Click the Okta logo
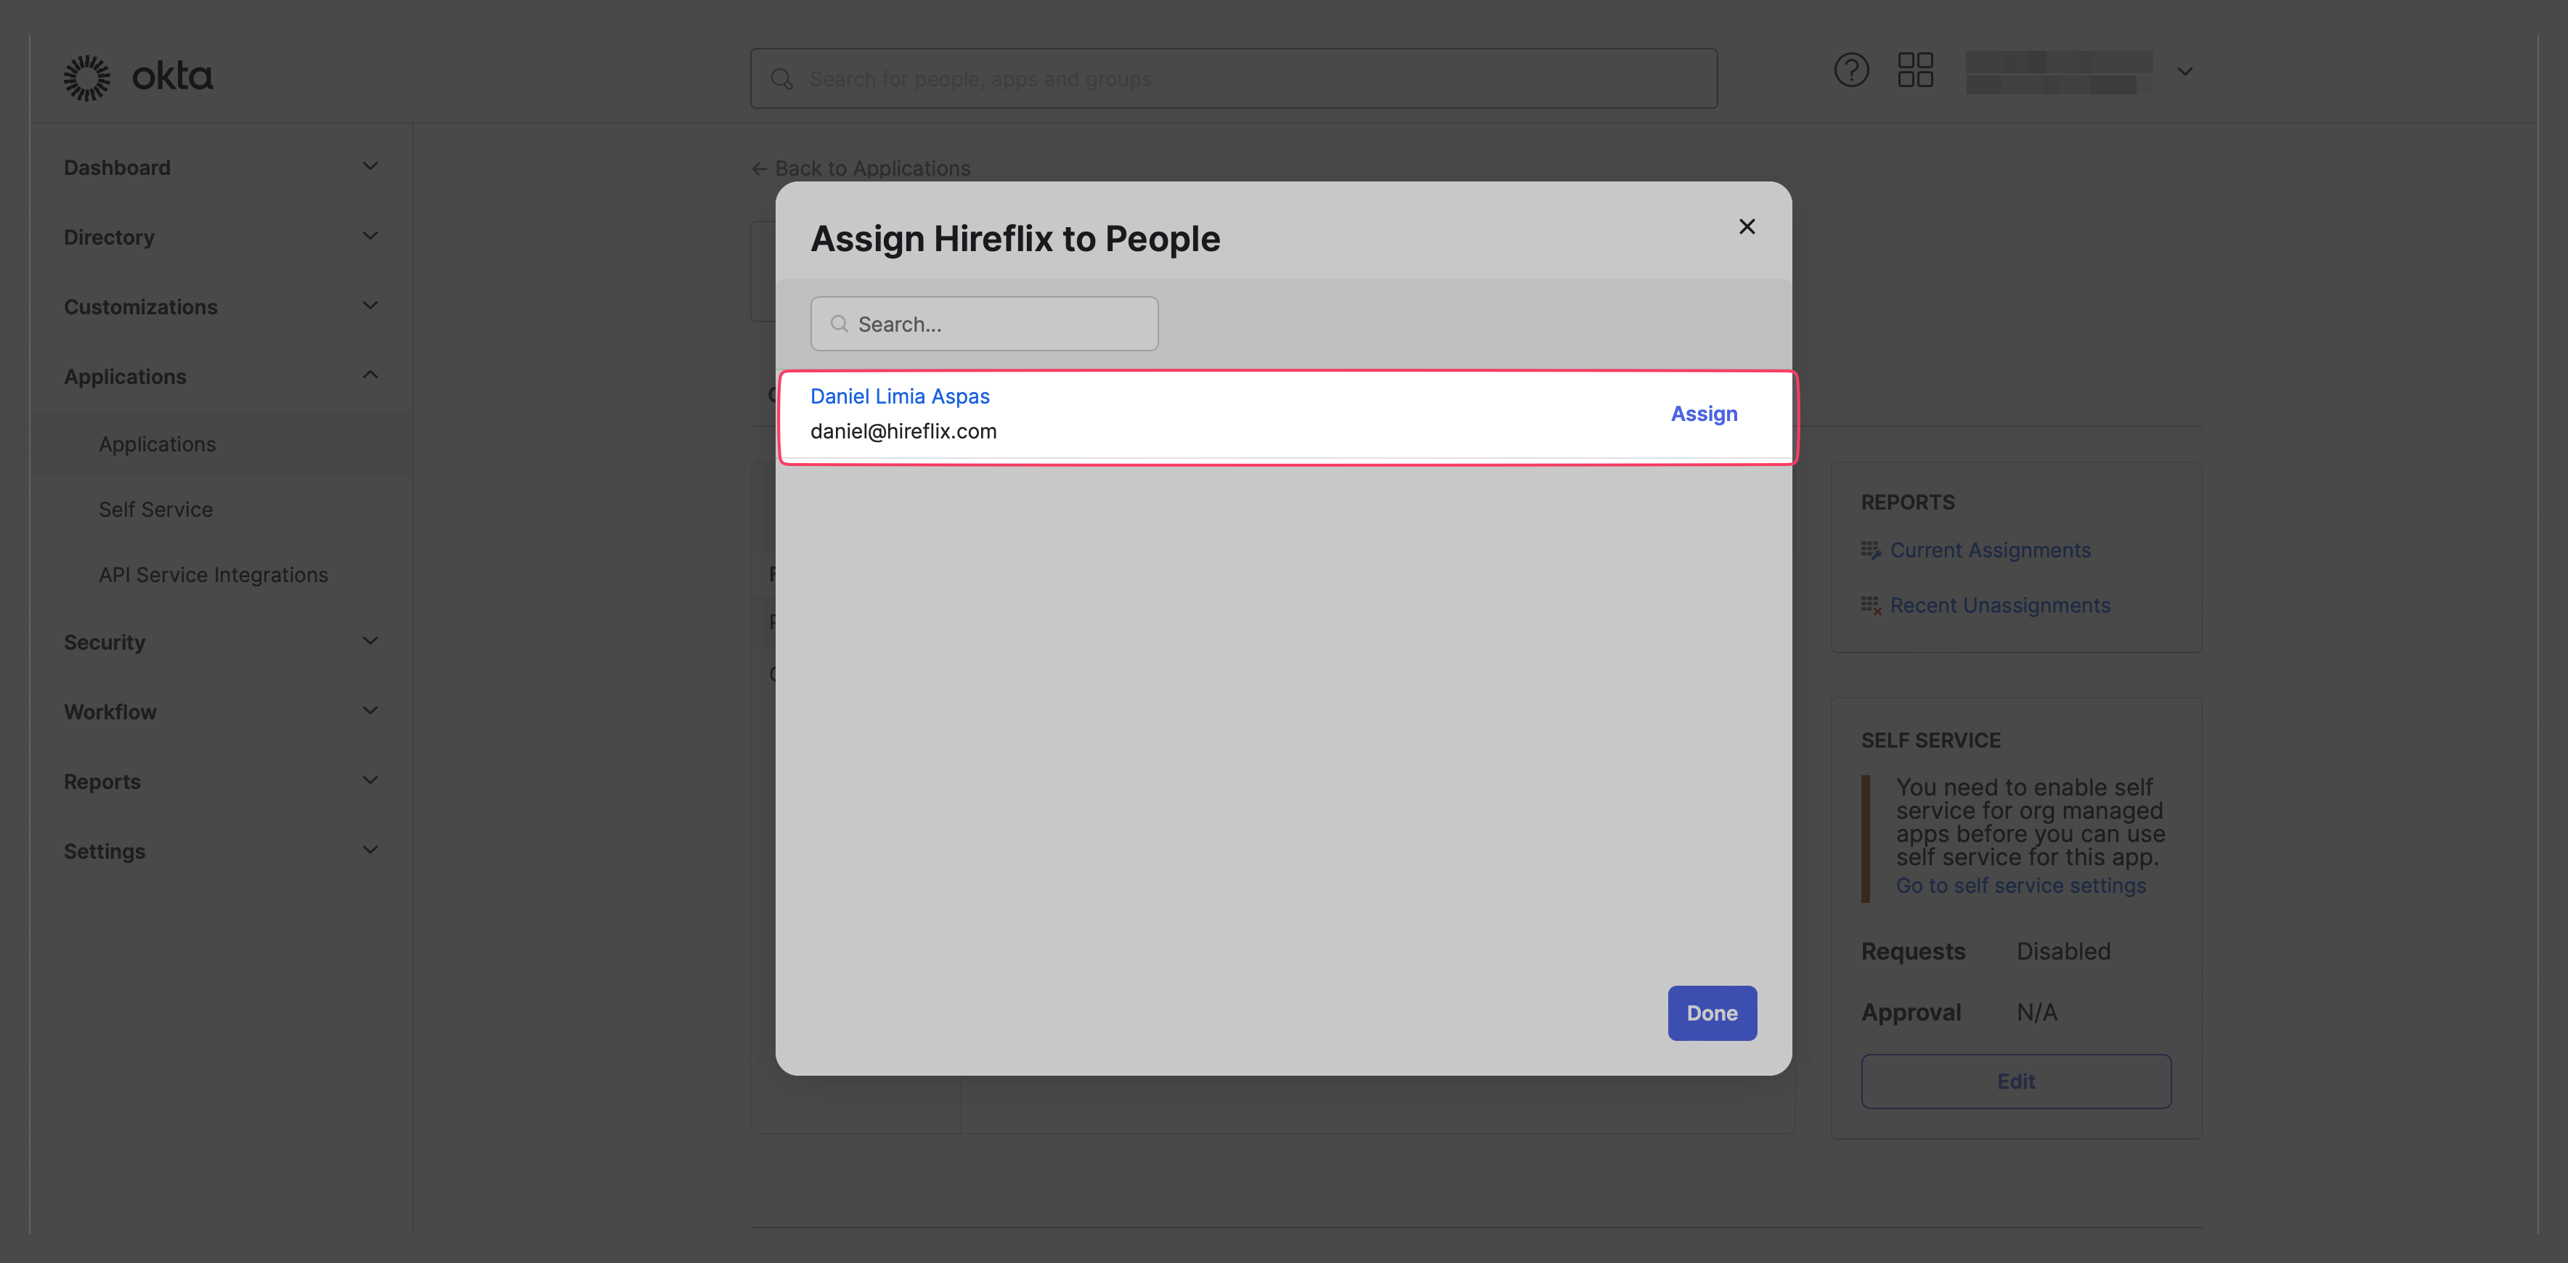 (137, 77)
